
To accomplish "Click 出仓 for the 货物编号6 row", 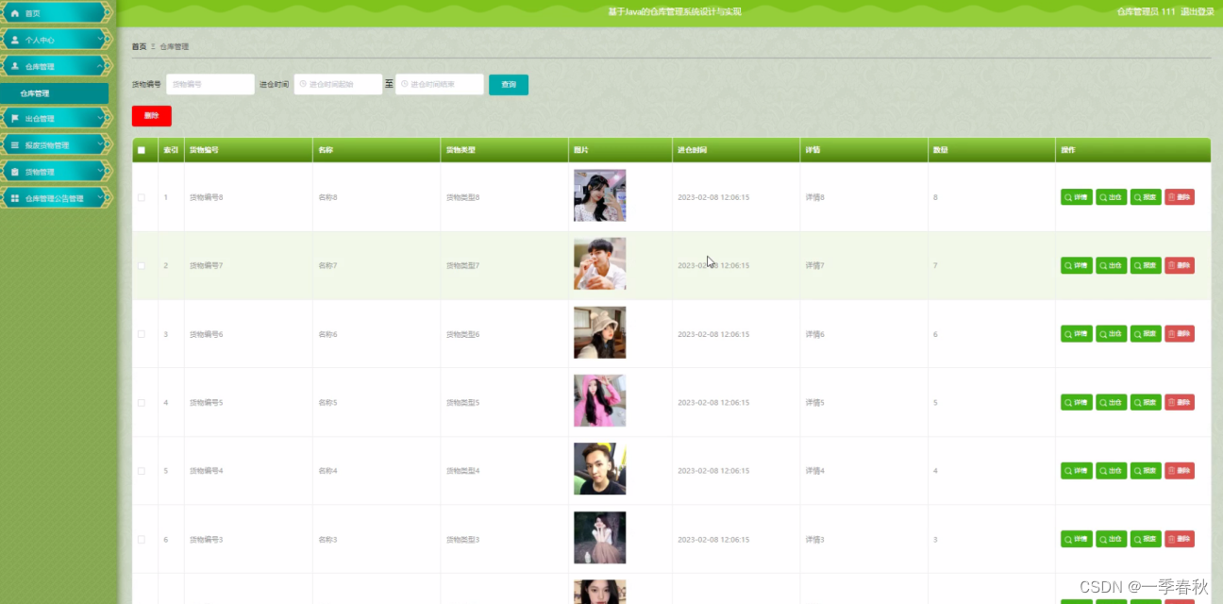I will coord(1111,334).
